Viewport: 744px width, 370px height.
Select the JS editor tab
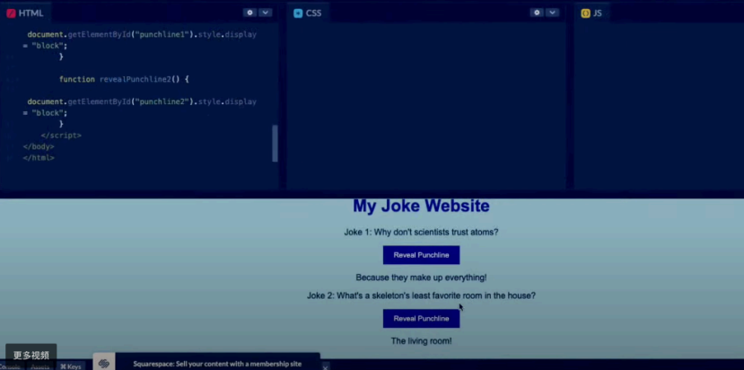pyautogui.click(x=591, y=13)
